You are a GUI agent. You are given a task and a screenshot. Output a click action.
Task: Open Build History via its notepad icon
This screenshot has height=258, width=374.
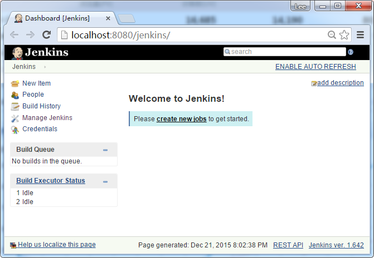(15, 106)
